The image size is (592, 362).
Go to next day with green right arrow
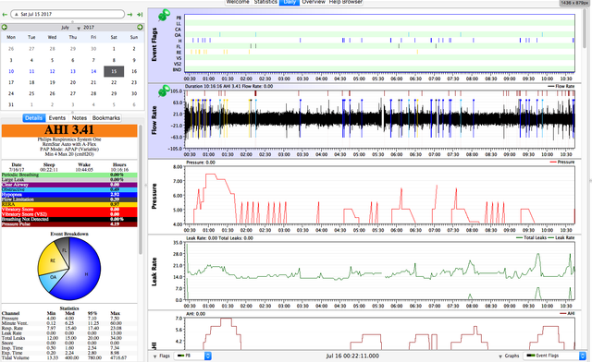[x=129, y=15]
